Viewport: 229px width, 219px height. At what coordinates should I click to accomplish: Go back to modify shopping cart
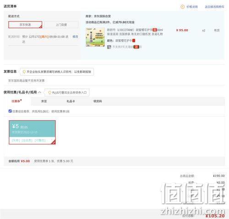(x=214, y=7)
